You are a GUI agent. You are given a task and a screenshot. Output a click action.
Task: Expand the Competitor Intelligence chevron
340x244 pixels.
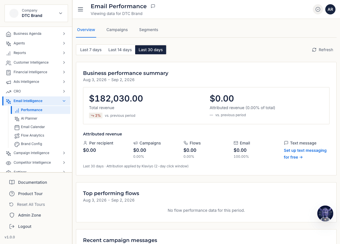coord(64,163)
